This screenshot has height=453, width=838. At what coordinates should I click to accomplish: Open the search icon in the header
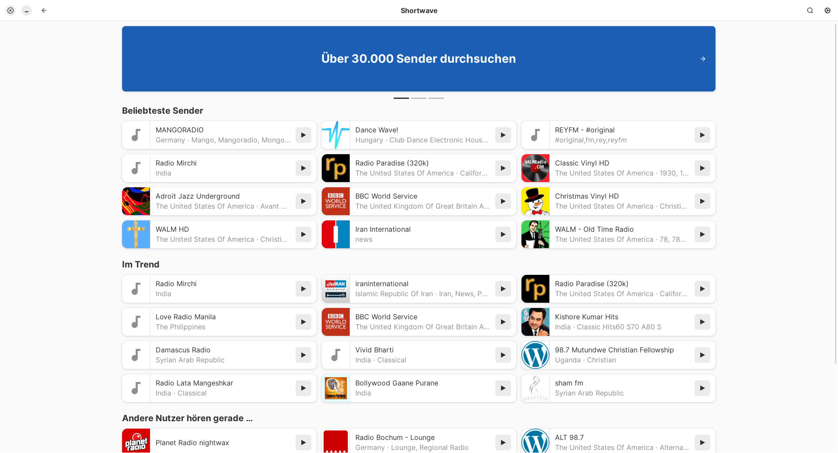[810, 10]
